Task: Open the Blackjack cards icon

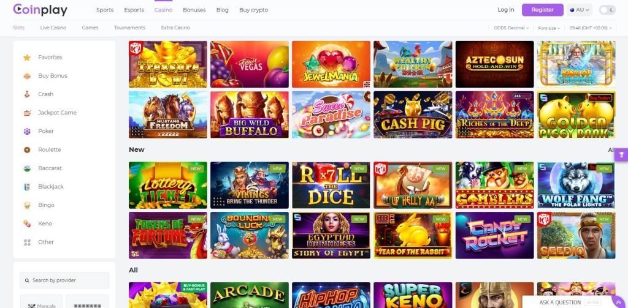Action: click(27, 187)
